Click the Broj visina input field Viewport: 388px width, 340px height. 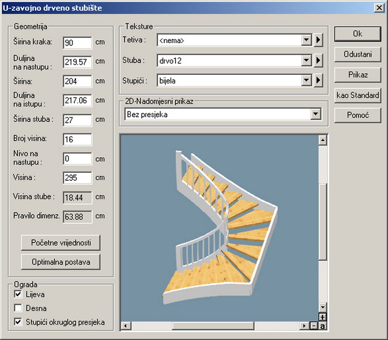78,139
